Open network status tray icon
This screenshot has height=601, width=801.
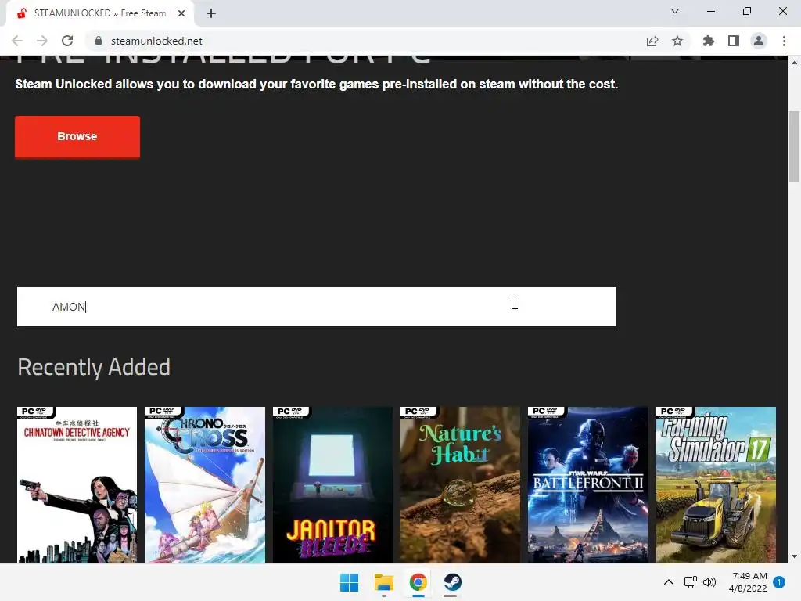click(691, 582)
